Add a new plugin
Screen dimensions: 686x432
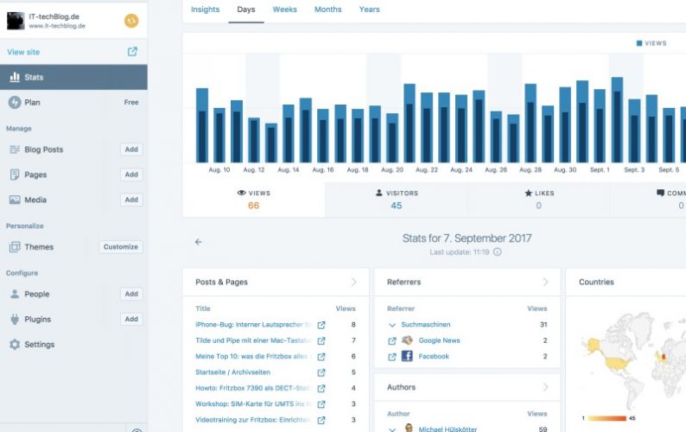point(131,319)
